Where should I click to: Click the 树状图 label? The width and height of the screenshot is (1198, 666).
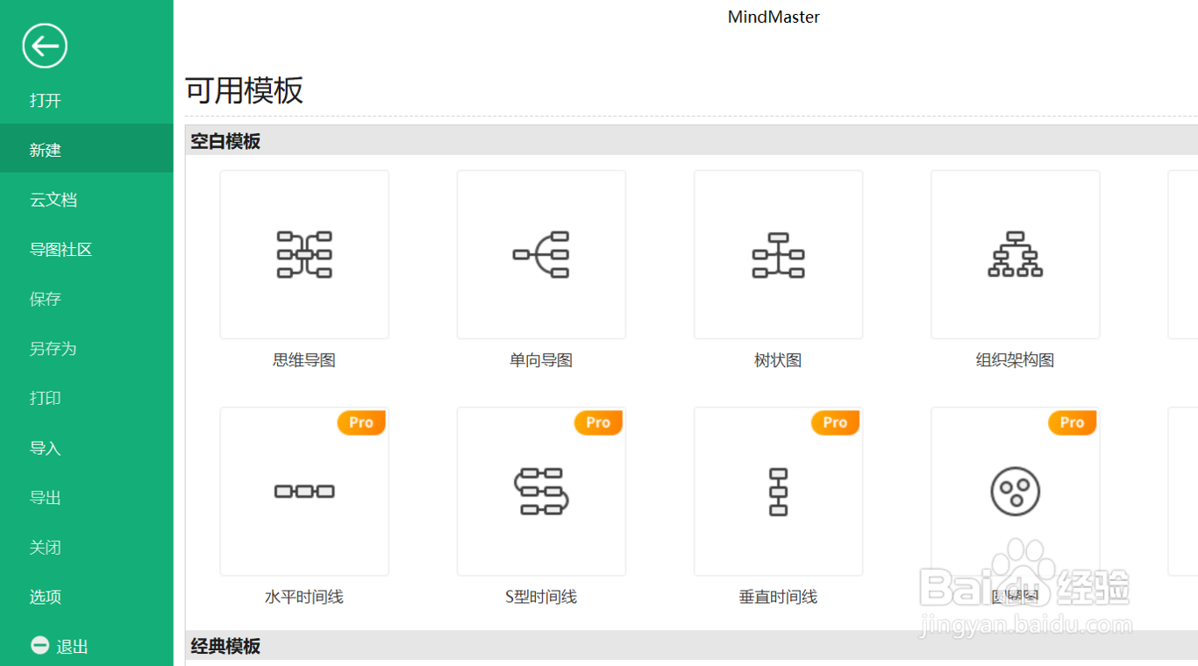(x=778, y=360)
